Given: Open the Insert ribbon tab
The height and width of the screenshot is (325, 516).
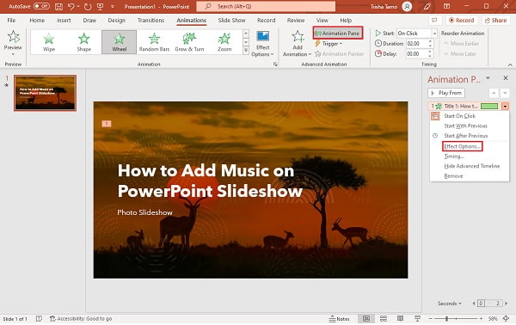Looking at the screenshot, I should (x=64, y=20).
